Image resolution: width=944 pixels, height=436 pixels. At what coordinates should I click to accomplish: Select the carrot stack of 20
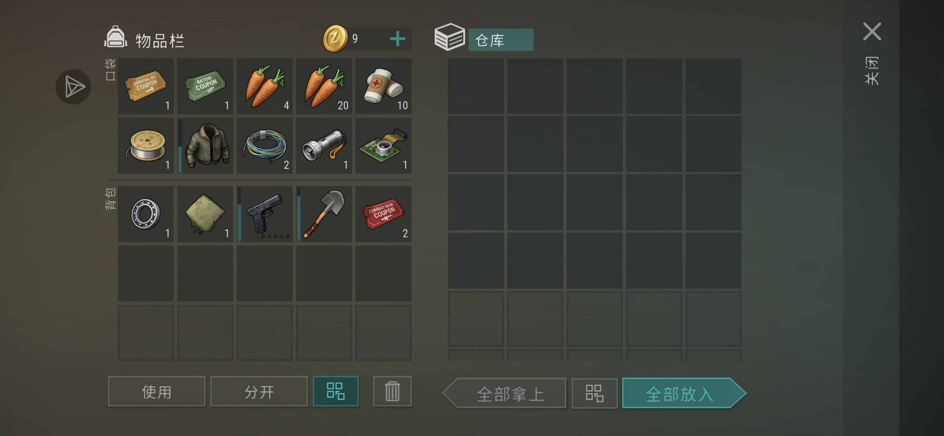tap(324, 86)
